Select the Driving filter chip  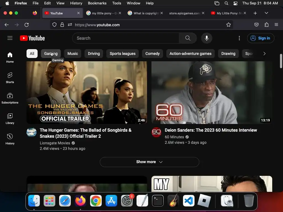point(94,54)
